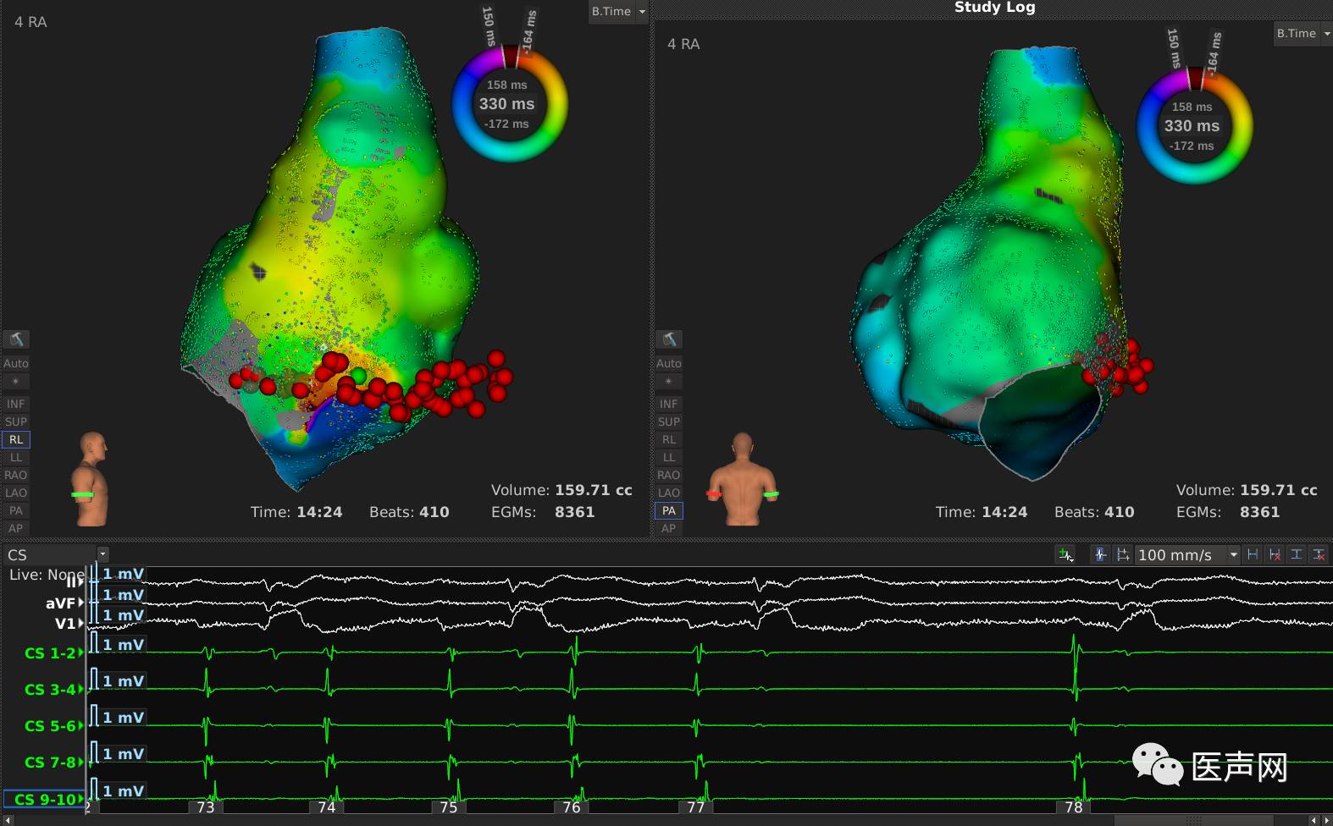Click the left map activation color wheel
The image size is (1333, 826).
(x=508, y=103)
